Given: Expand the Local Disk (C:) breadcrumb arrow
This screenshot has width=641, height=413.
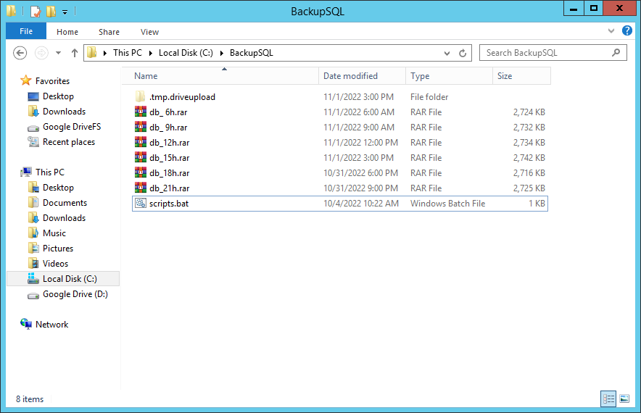Looking at the screenshot, I should click(223, 53).
